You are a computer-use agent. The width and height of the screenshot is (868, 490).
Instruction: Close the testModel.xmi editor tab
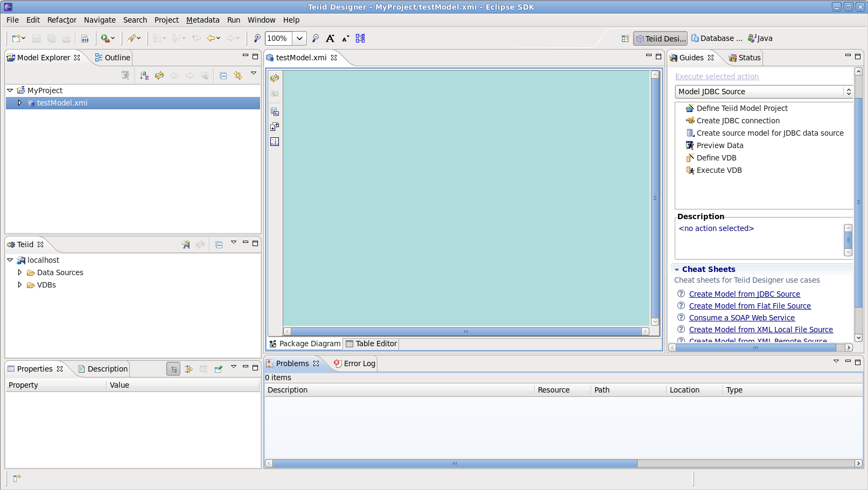tap(334, 58)
